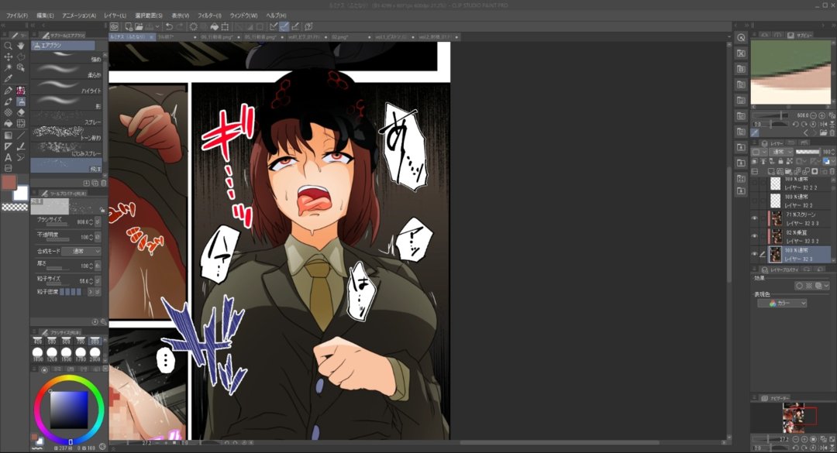Open the layer blend mode 通常 dropdown

(x=781, y=152)
